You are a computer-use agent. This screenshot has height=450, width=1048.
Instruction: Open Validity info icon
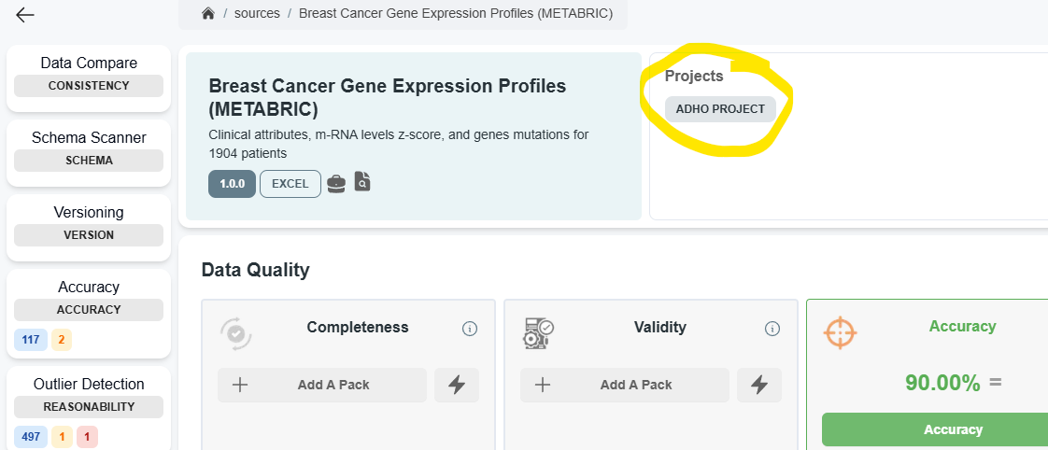[x=772, y=329]
